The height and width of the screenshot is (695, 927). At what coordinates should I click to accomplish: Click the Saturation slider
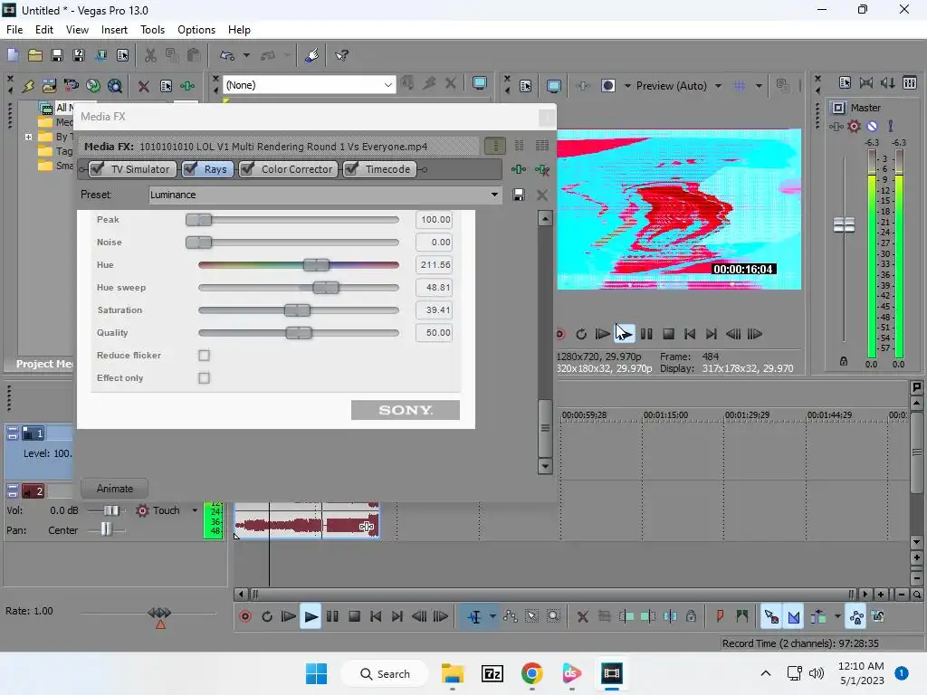(x=299, y=310)
